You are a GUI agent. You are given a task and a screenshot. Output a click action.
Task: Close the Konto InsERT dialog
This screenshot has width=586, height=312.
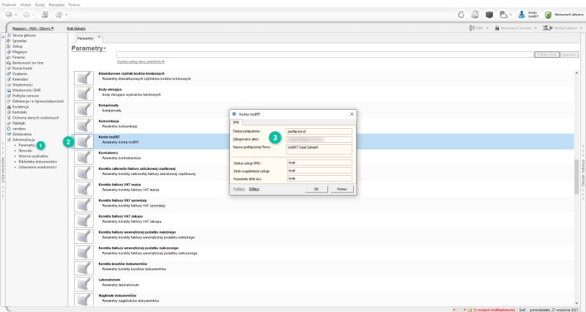352,114
